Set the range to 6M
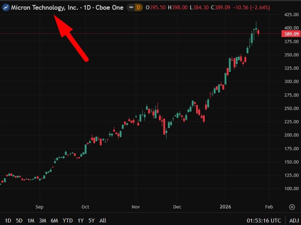 point(54,220)
